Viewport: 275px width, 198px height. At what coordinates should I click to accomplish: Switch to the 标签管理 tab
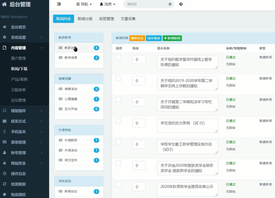pyautogui.click(x=107, y=19)
